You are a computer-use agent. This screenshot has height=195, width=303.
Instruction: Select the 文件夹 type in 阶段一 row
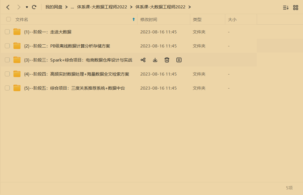point(199,32)
